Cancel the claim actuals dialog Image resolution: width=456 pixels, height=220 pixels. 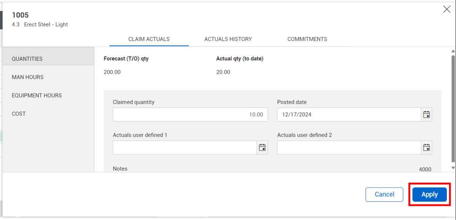click(384, 195)
